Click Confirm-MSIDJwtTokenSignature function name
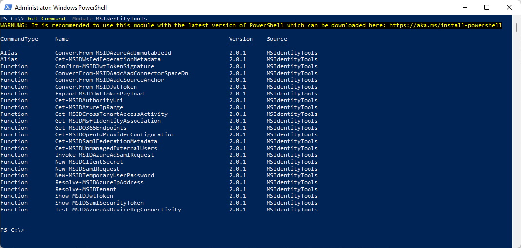The width and height of the screenshot is (521, 248). [105, 66]
